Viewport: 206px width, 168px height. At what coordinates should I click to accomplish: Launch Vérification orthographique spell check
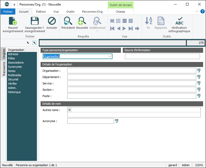point(179,21)
